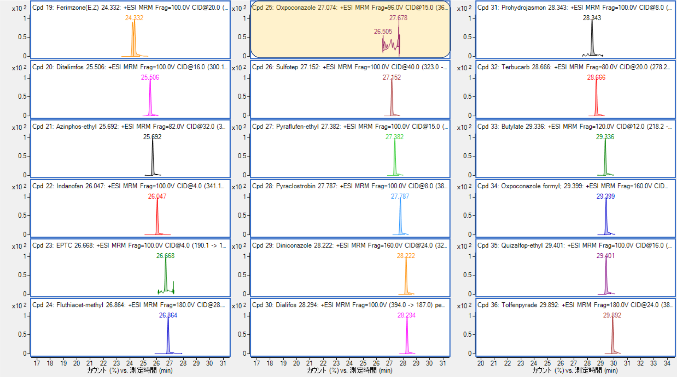Click the blue peak label 29.399
The width and height of the screenshot is (677, 377).
coord(606,196)
